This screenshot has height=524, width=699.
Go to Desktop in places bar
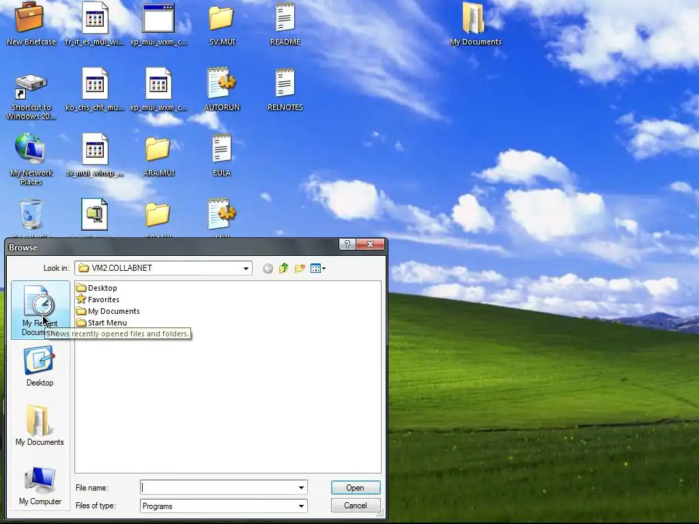click(40, 366)
